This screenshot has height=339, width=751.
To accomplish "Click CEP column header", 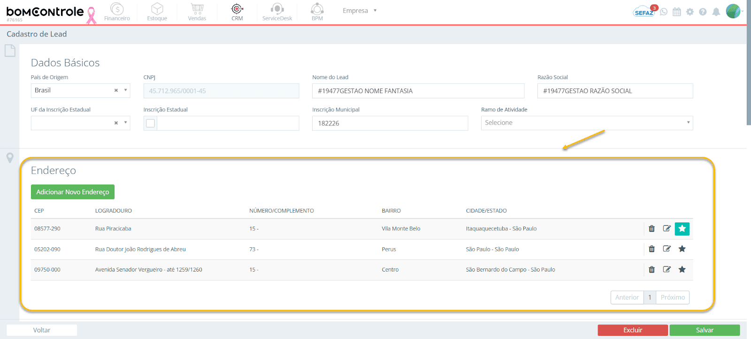I will tap(39, 211).
